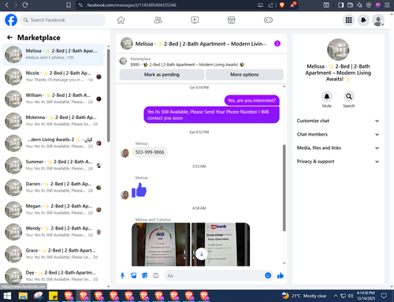This screenshot has width=394, height=302.
Task: Open Darren conversation in list
Action: pyautogui.click(x=53, y=188)
